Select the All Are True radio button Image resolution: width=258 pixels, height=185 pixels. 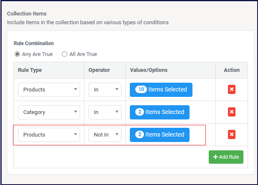point(64,54)
